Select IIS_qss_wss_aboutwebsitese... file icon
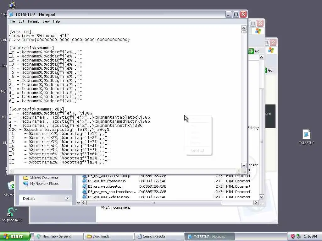Viewport: 322px width, 241px height. coord(85,192)
